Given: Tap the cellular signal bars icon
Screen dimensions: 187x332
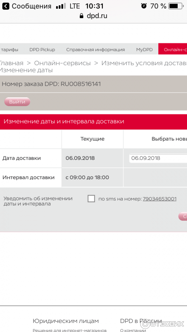Looking at the screenshot, I should 61,6.
